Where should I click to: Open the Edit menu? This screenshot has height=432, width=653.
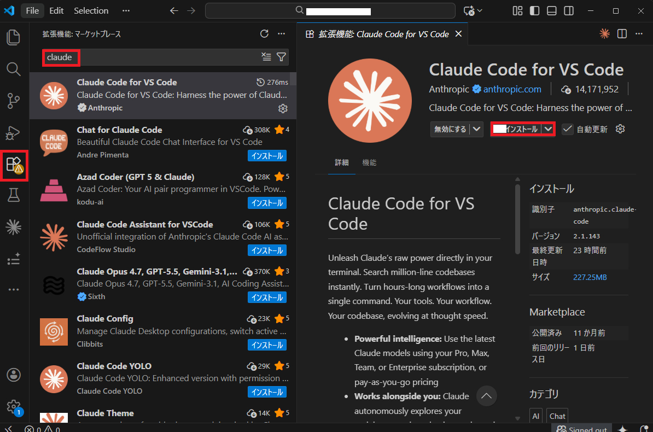56,11
